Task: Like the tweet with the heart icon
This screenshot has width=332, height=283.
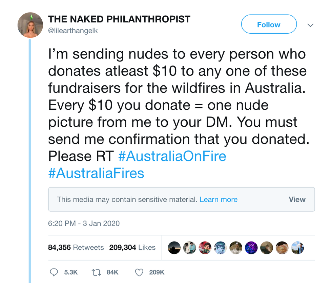Action: 139,272
